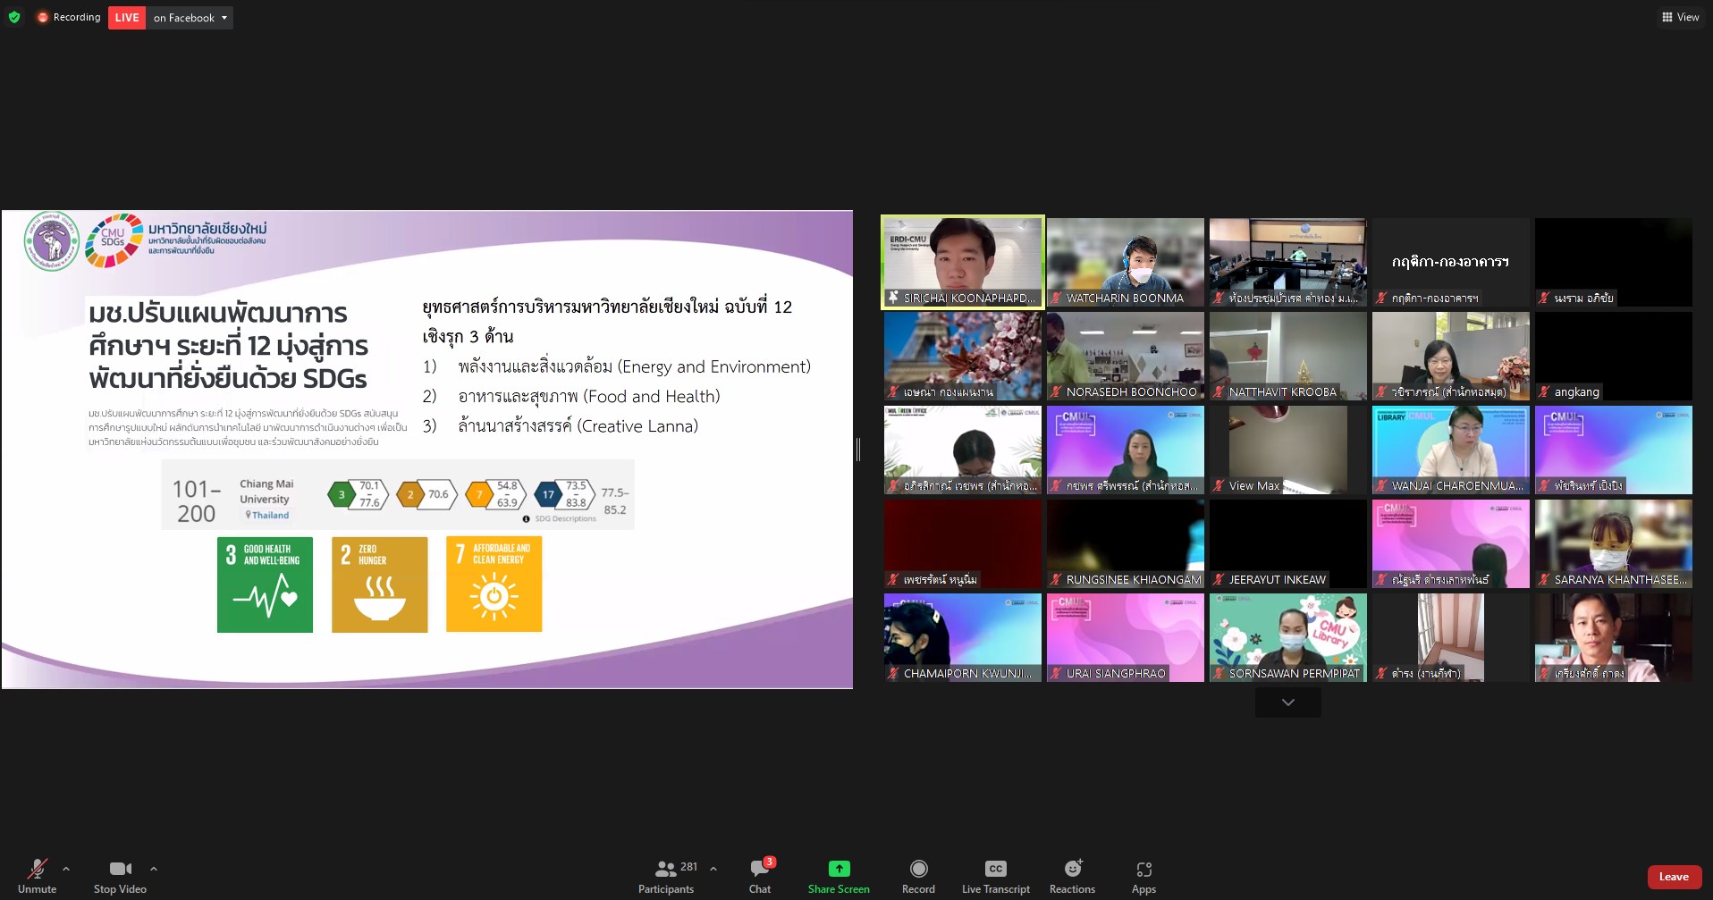
Task: Click the green encryption shield icon
Action: (14, 17)
